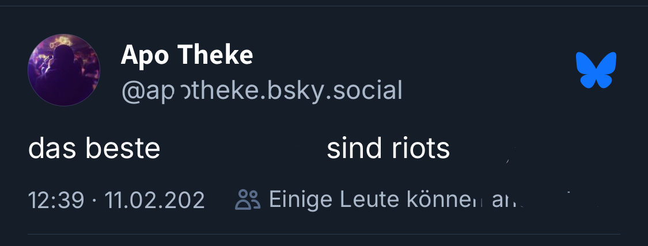Viewport: 648px width, 246px height.
Task: Click the word "sind" in the post
Action: (350, 149)
